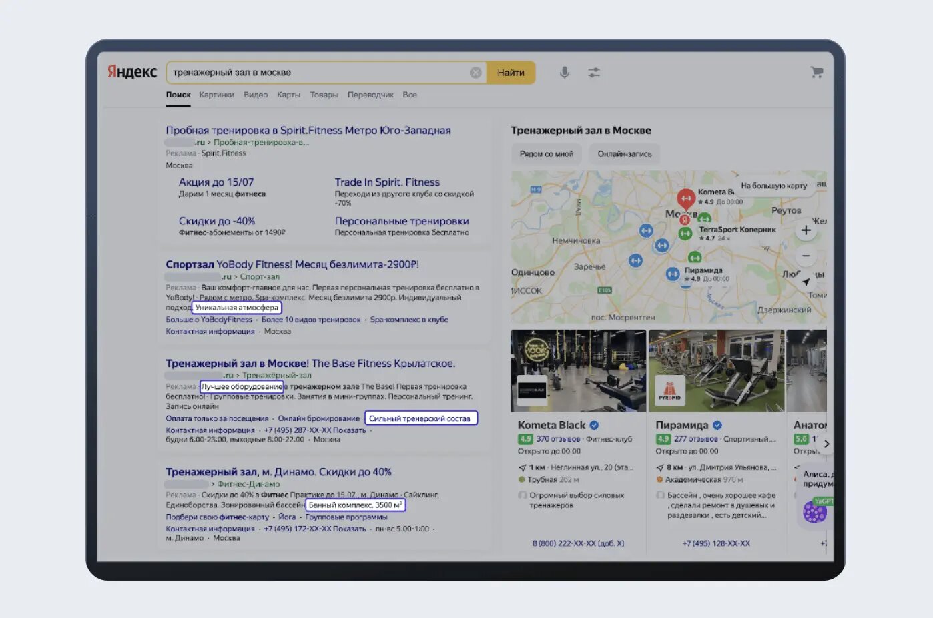933x618 pixels.
Task: Switch to the Переводчик tab
Action: (x=370, y=95)
